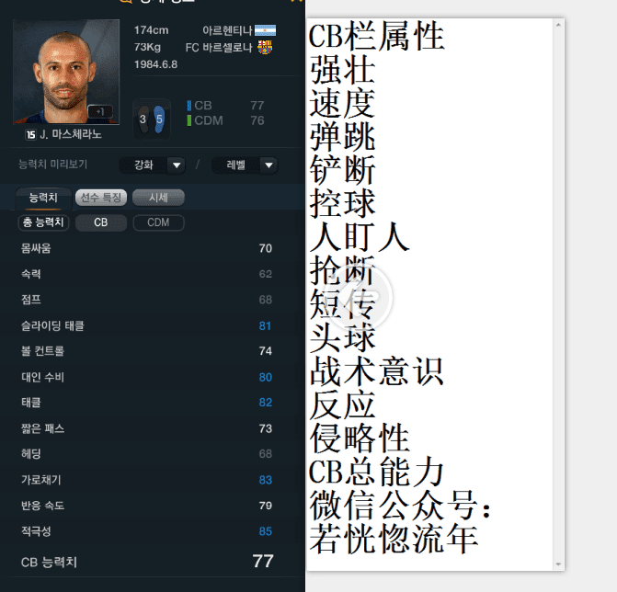Select the 총 능력치 filter pill

43,222
